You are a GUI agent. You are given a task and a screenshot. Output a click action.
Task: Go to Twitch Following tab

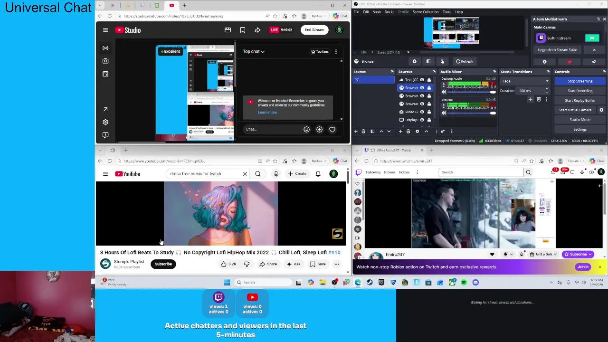click(x=373, y=172)
